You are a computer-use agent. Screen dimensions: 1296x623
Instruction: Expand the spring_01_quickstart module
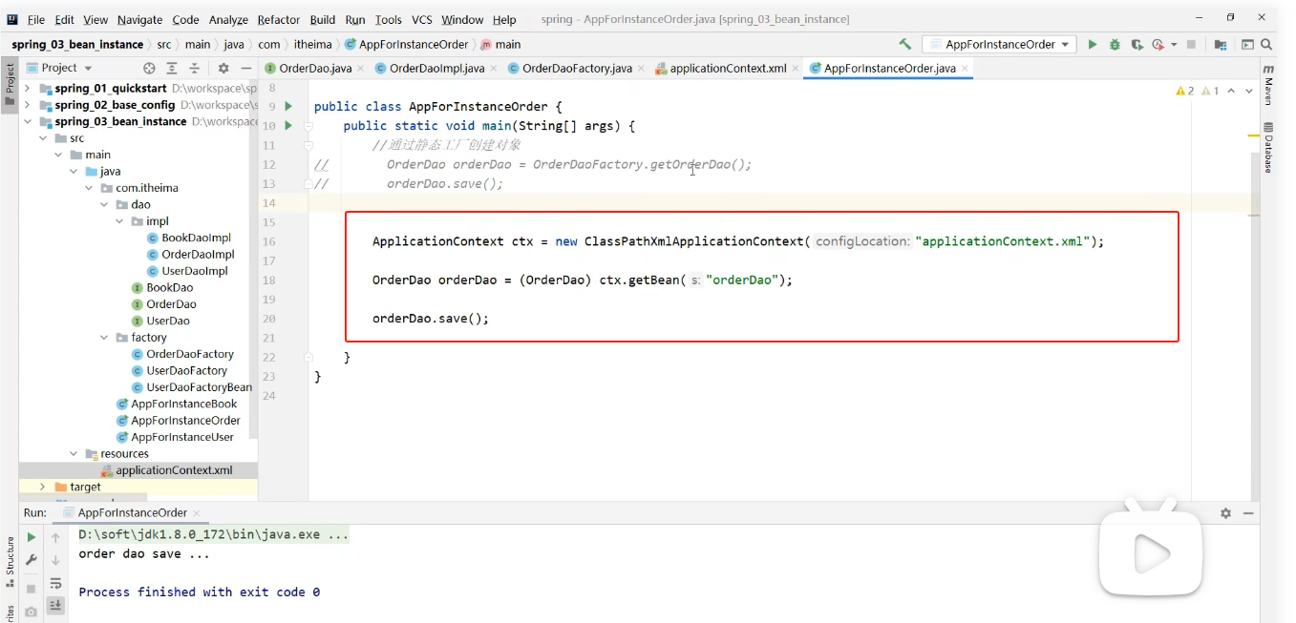27,89
